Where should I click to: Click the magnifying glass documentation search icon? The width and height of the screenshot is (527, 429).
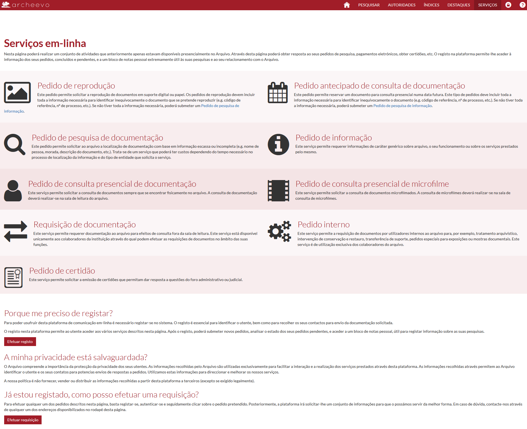tap(14, 144)
